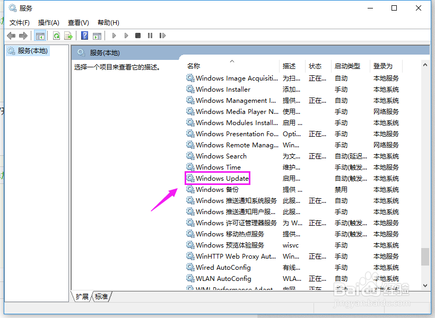Click the vertical scrollbar thumb

[425, 257]
